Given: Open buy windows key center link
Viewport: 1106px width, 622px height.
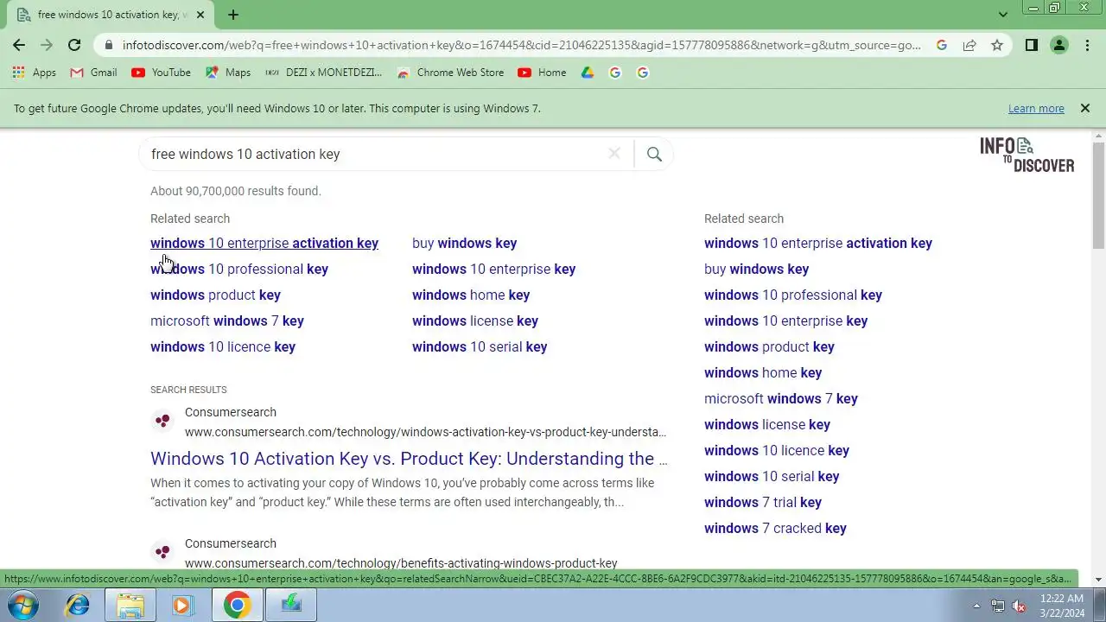Looking at the screenshot, I should point(464,244).
